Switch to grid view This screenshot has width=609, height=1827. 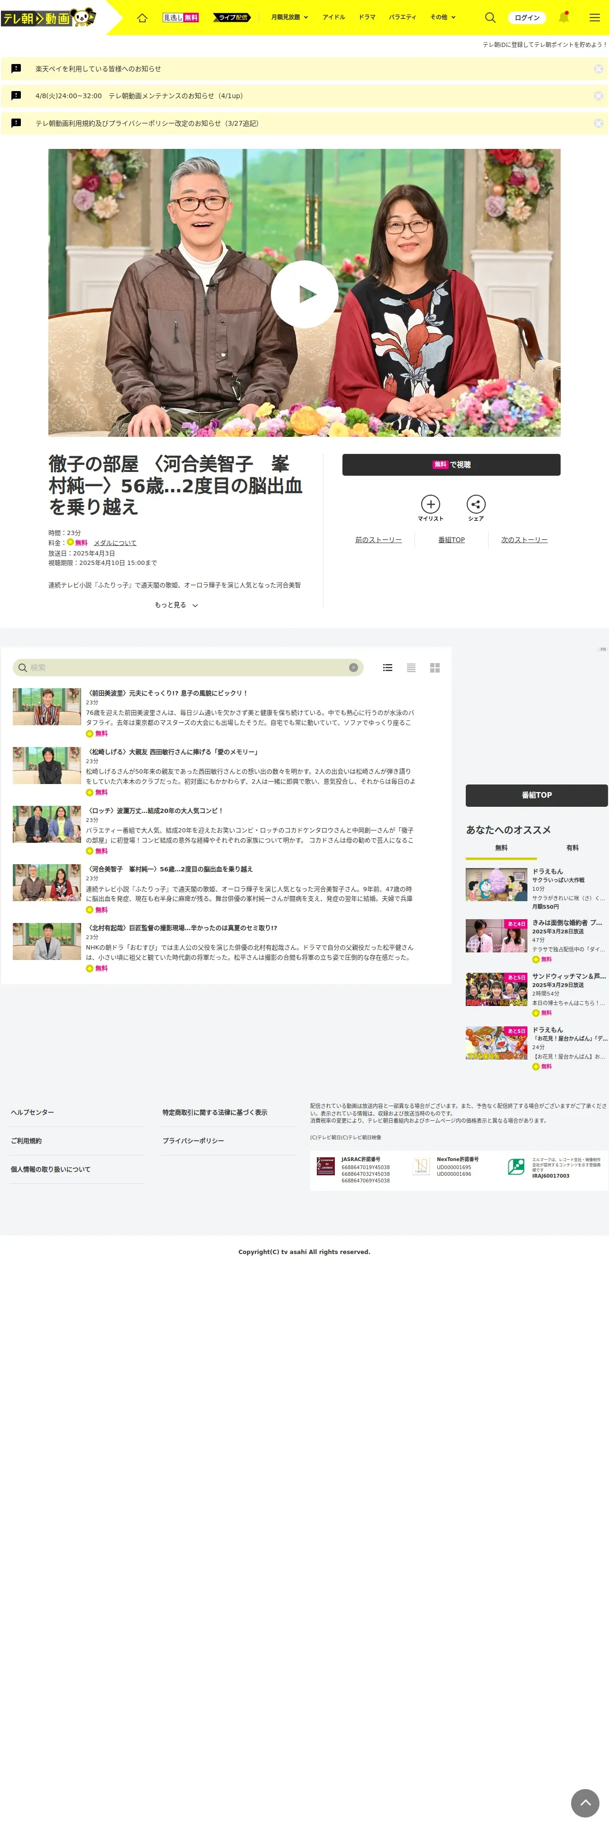(x=434, y=667)
